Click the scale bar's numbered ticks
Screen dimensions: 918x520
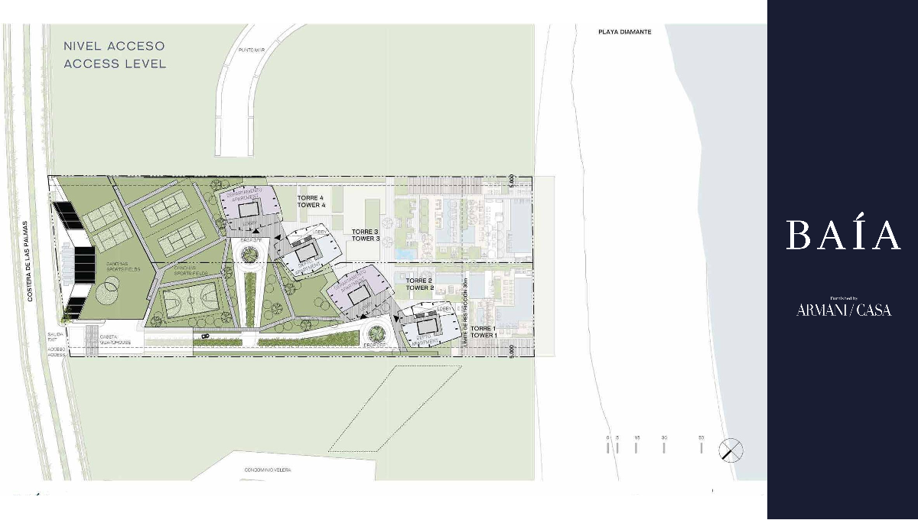point(655,444)
